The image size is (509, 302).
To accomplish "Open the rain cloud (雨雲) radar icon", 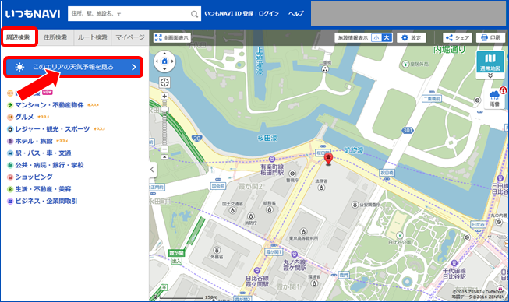I will (x=494, y=98).
